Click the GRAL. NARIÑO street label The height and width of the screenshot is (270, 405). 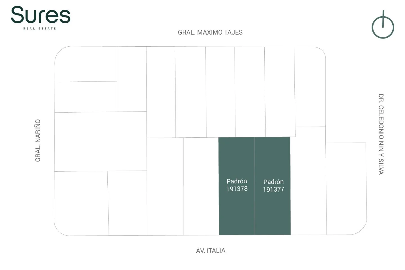coord(38,140)
